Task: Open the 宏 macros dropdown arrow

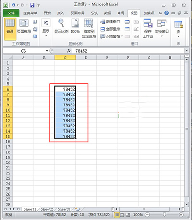Action: click(179, 36)
